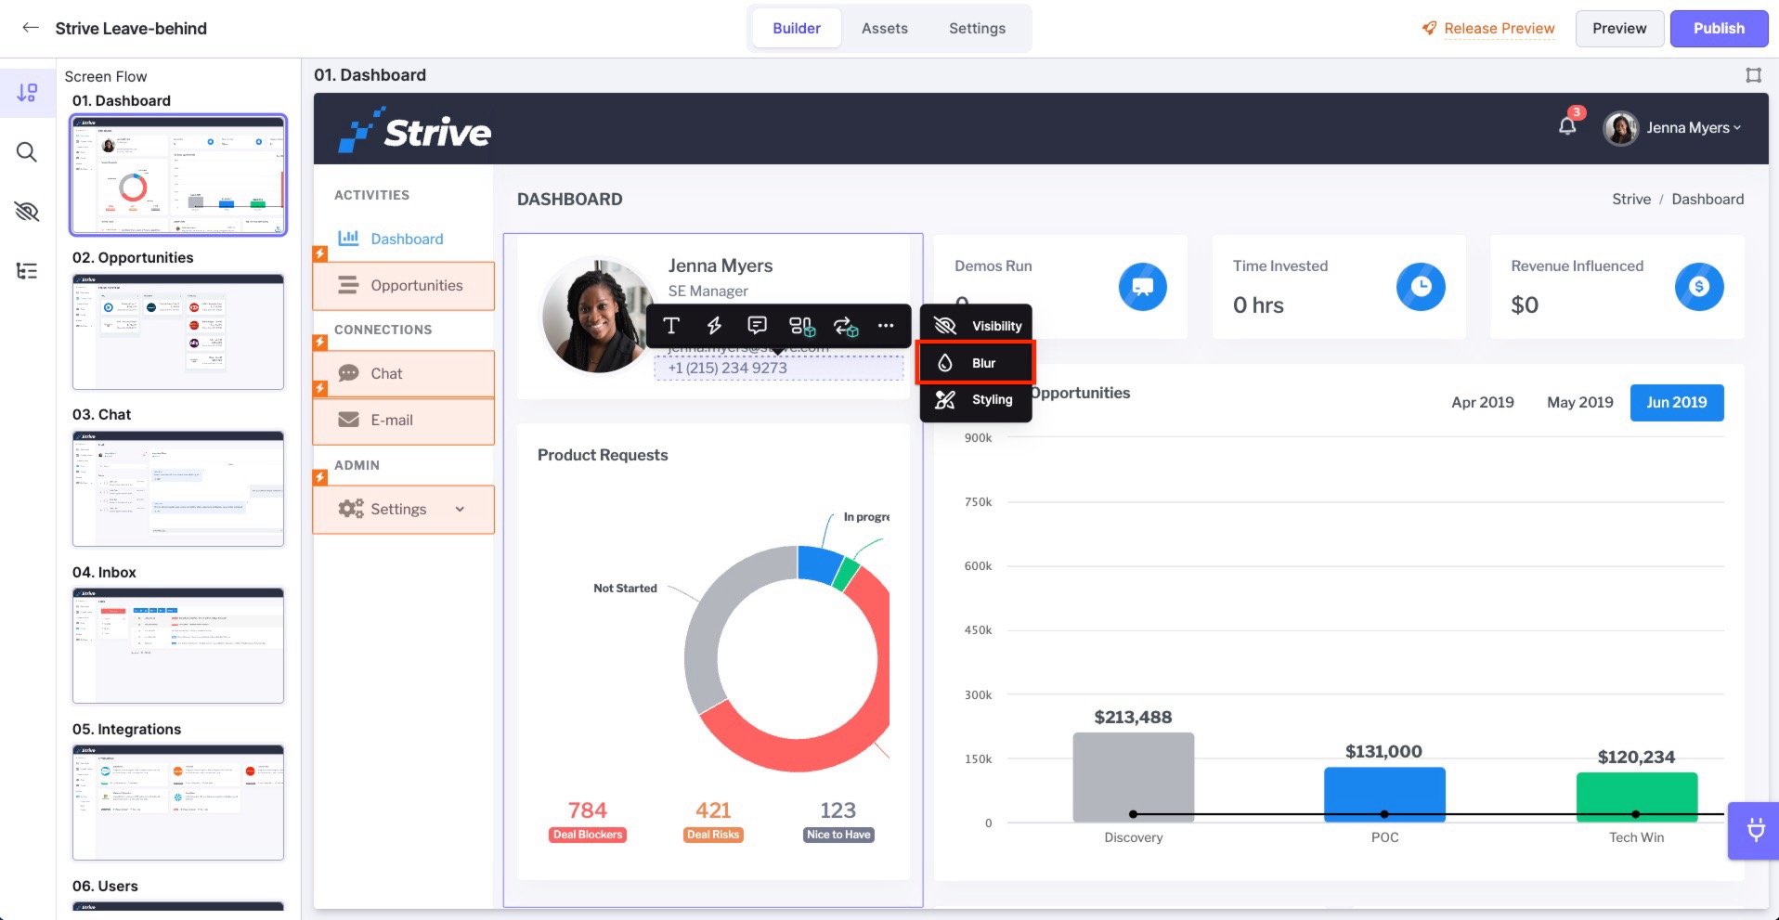The height and width of the screenshot is (920, 1779).
Task: Click the green Tech Win bar in chart
Action: [1636, 797]
